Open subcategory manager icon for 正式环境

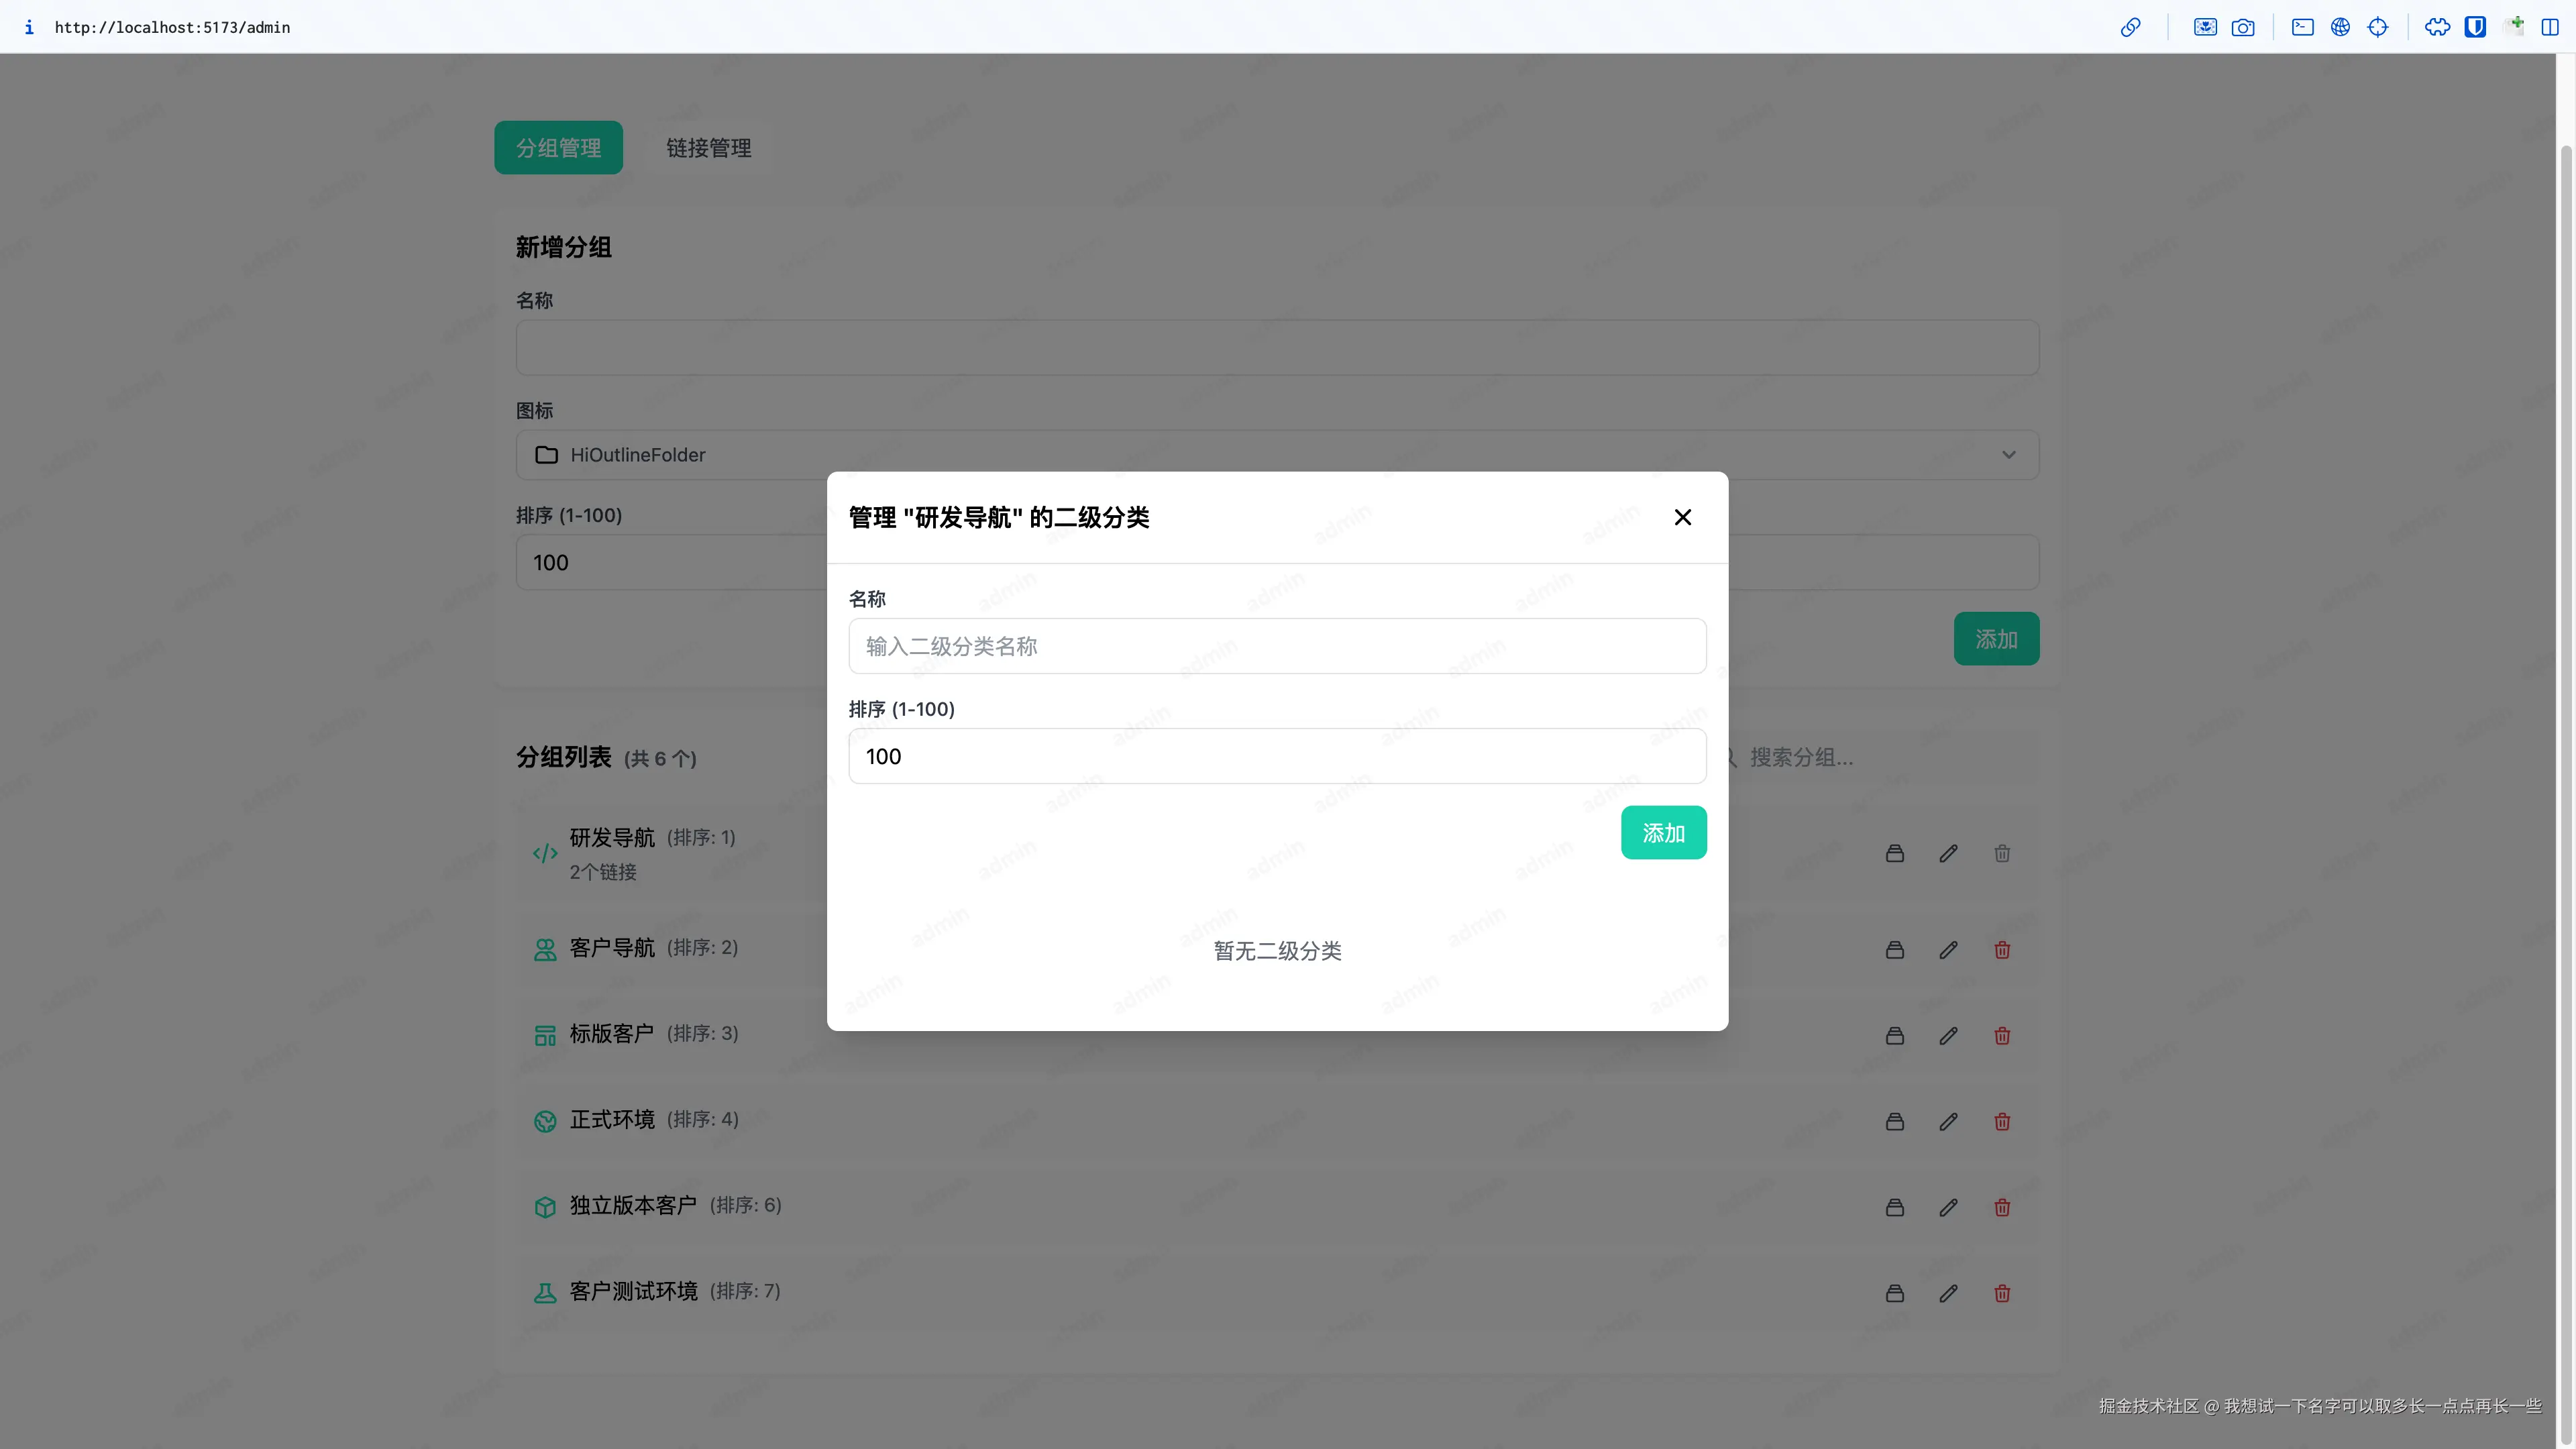(x=1894, y=1122)
